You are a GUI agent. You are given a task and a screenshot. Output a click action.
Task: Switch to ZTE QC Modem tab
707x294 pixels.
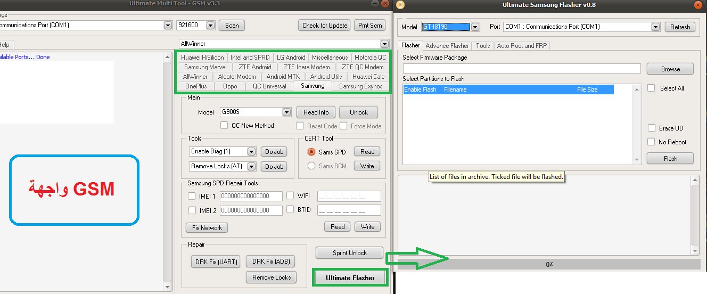(x=363, y=67)
